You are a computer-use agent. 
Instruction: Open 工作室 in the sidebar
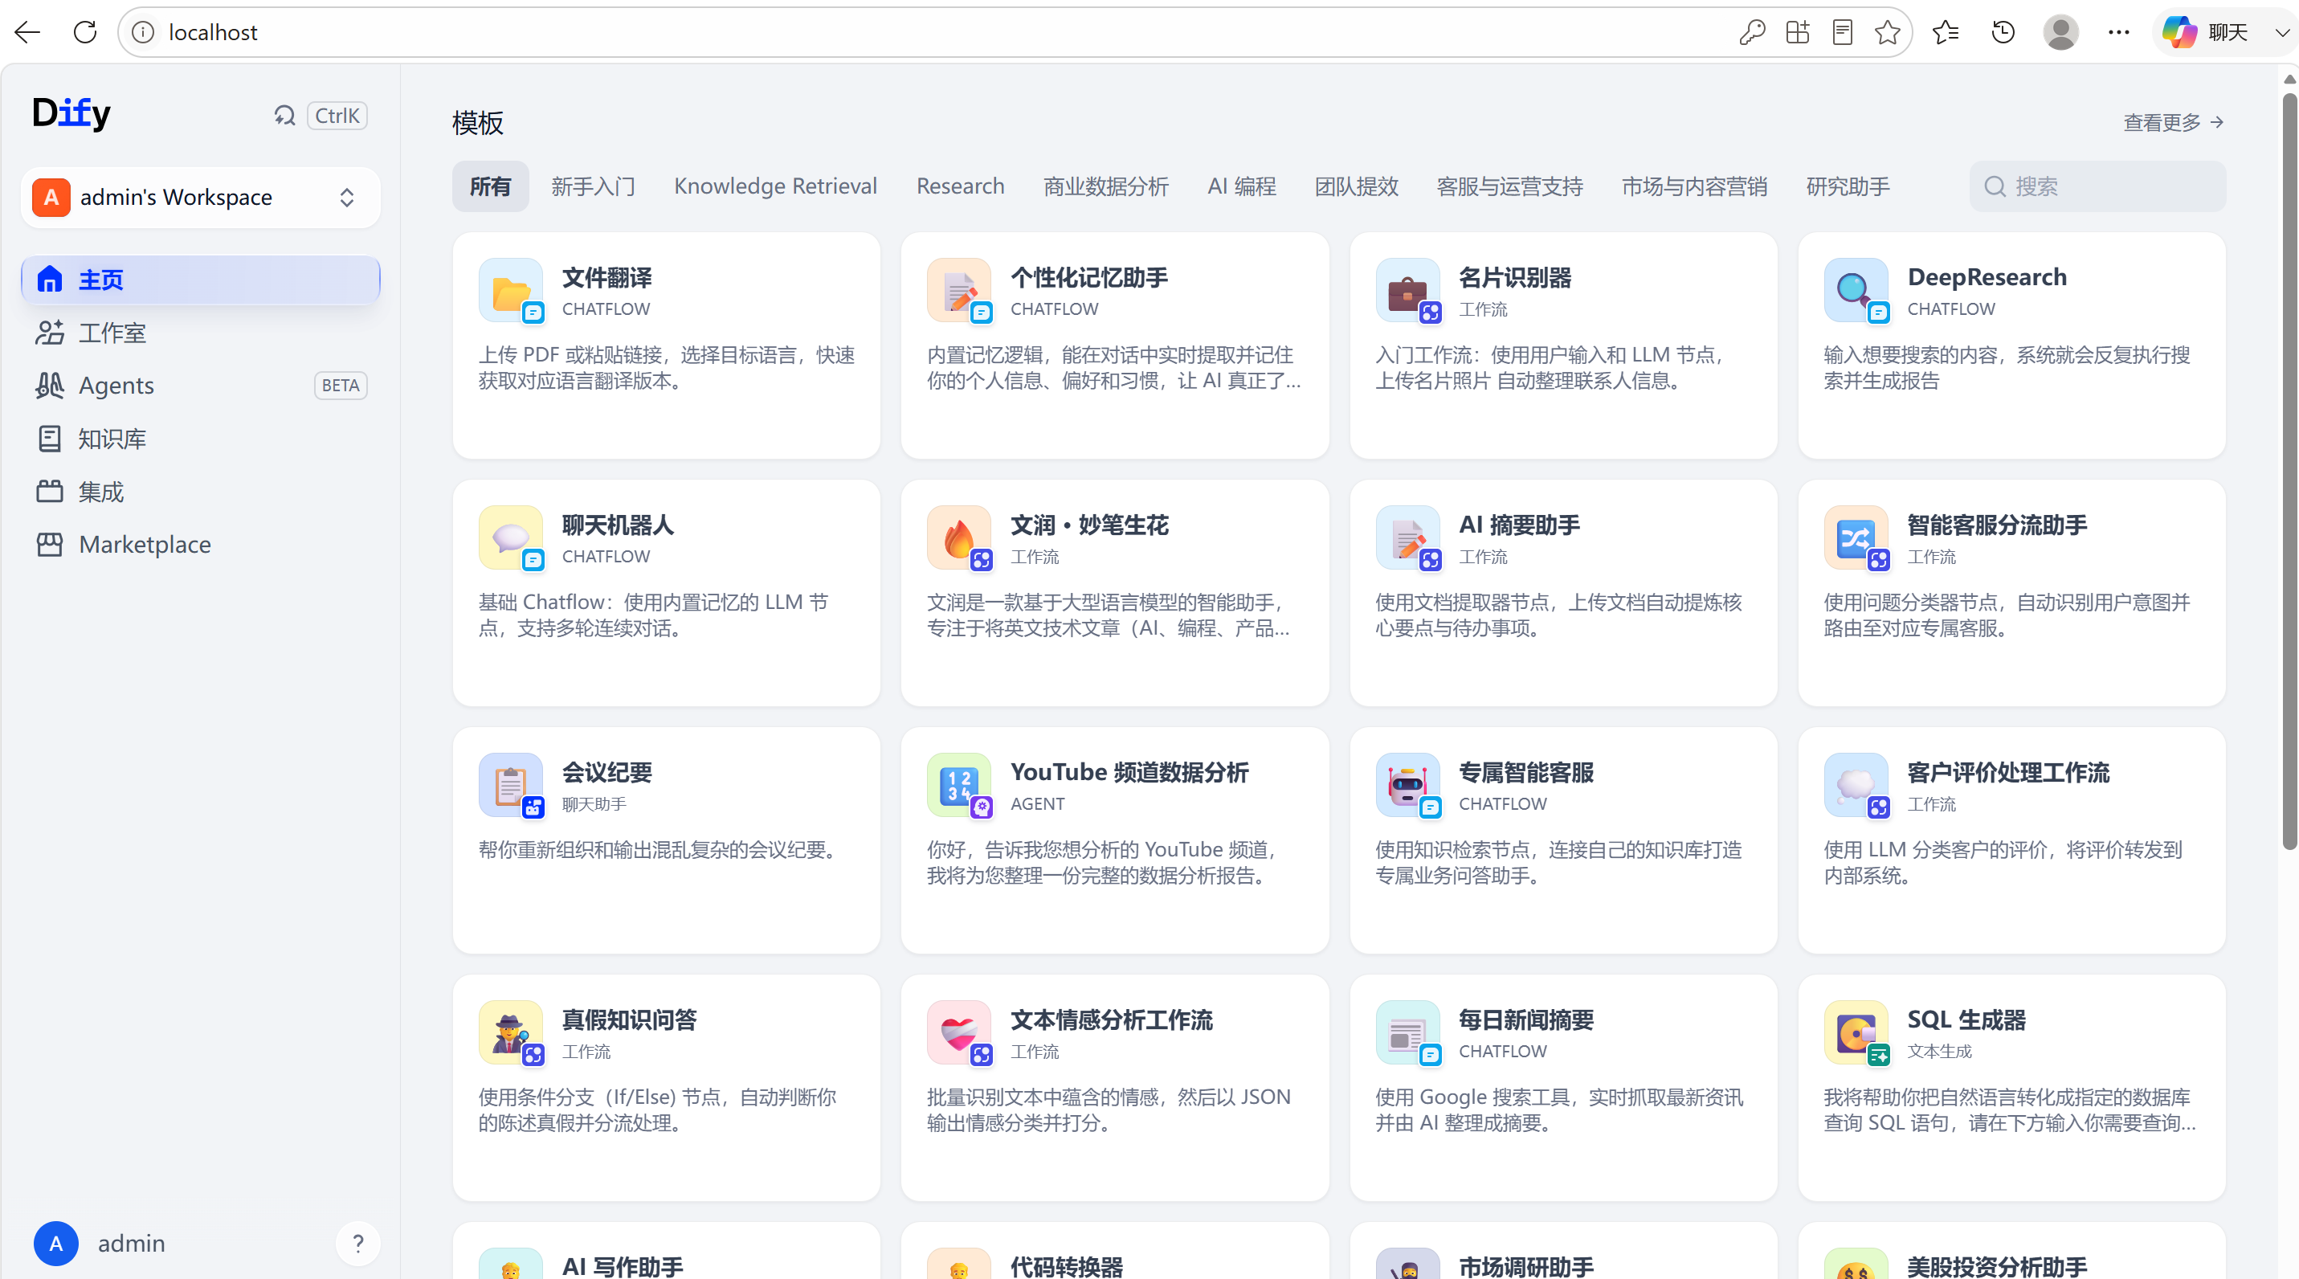click(201, 332)
